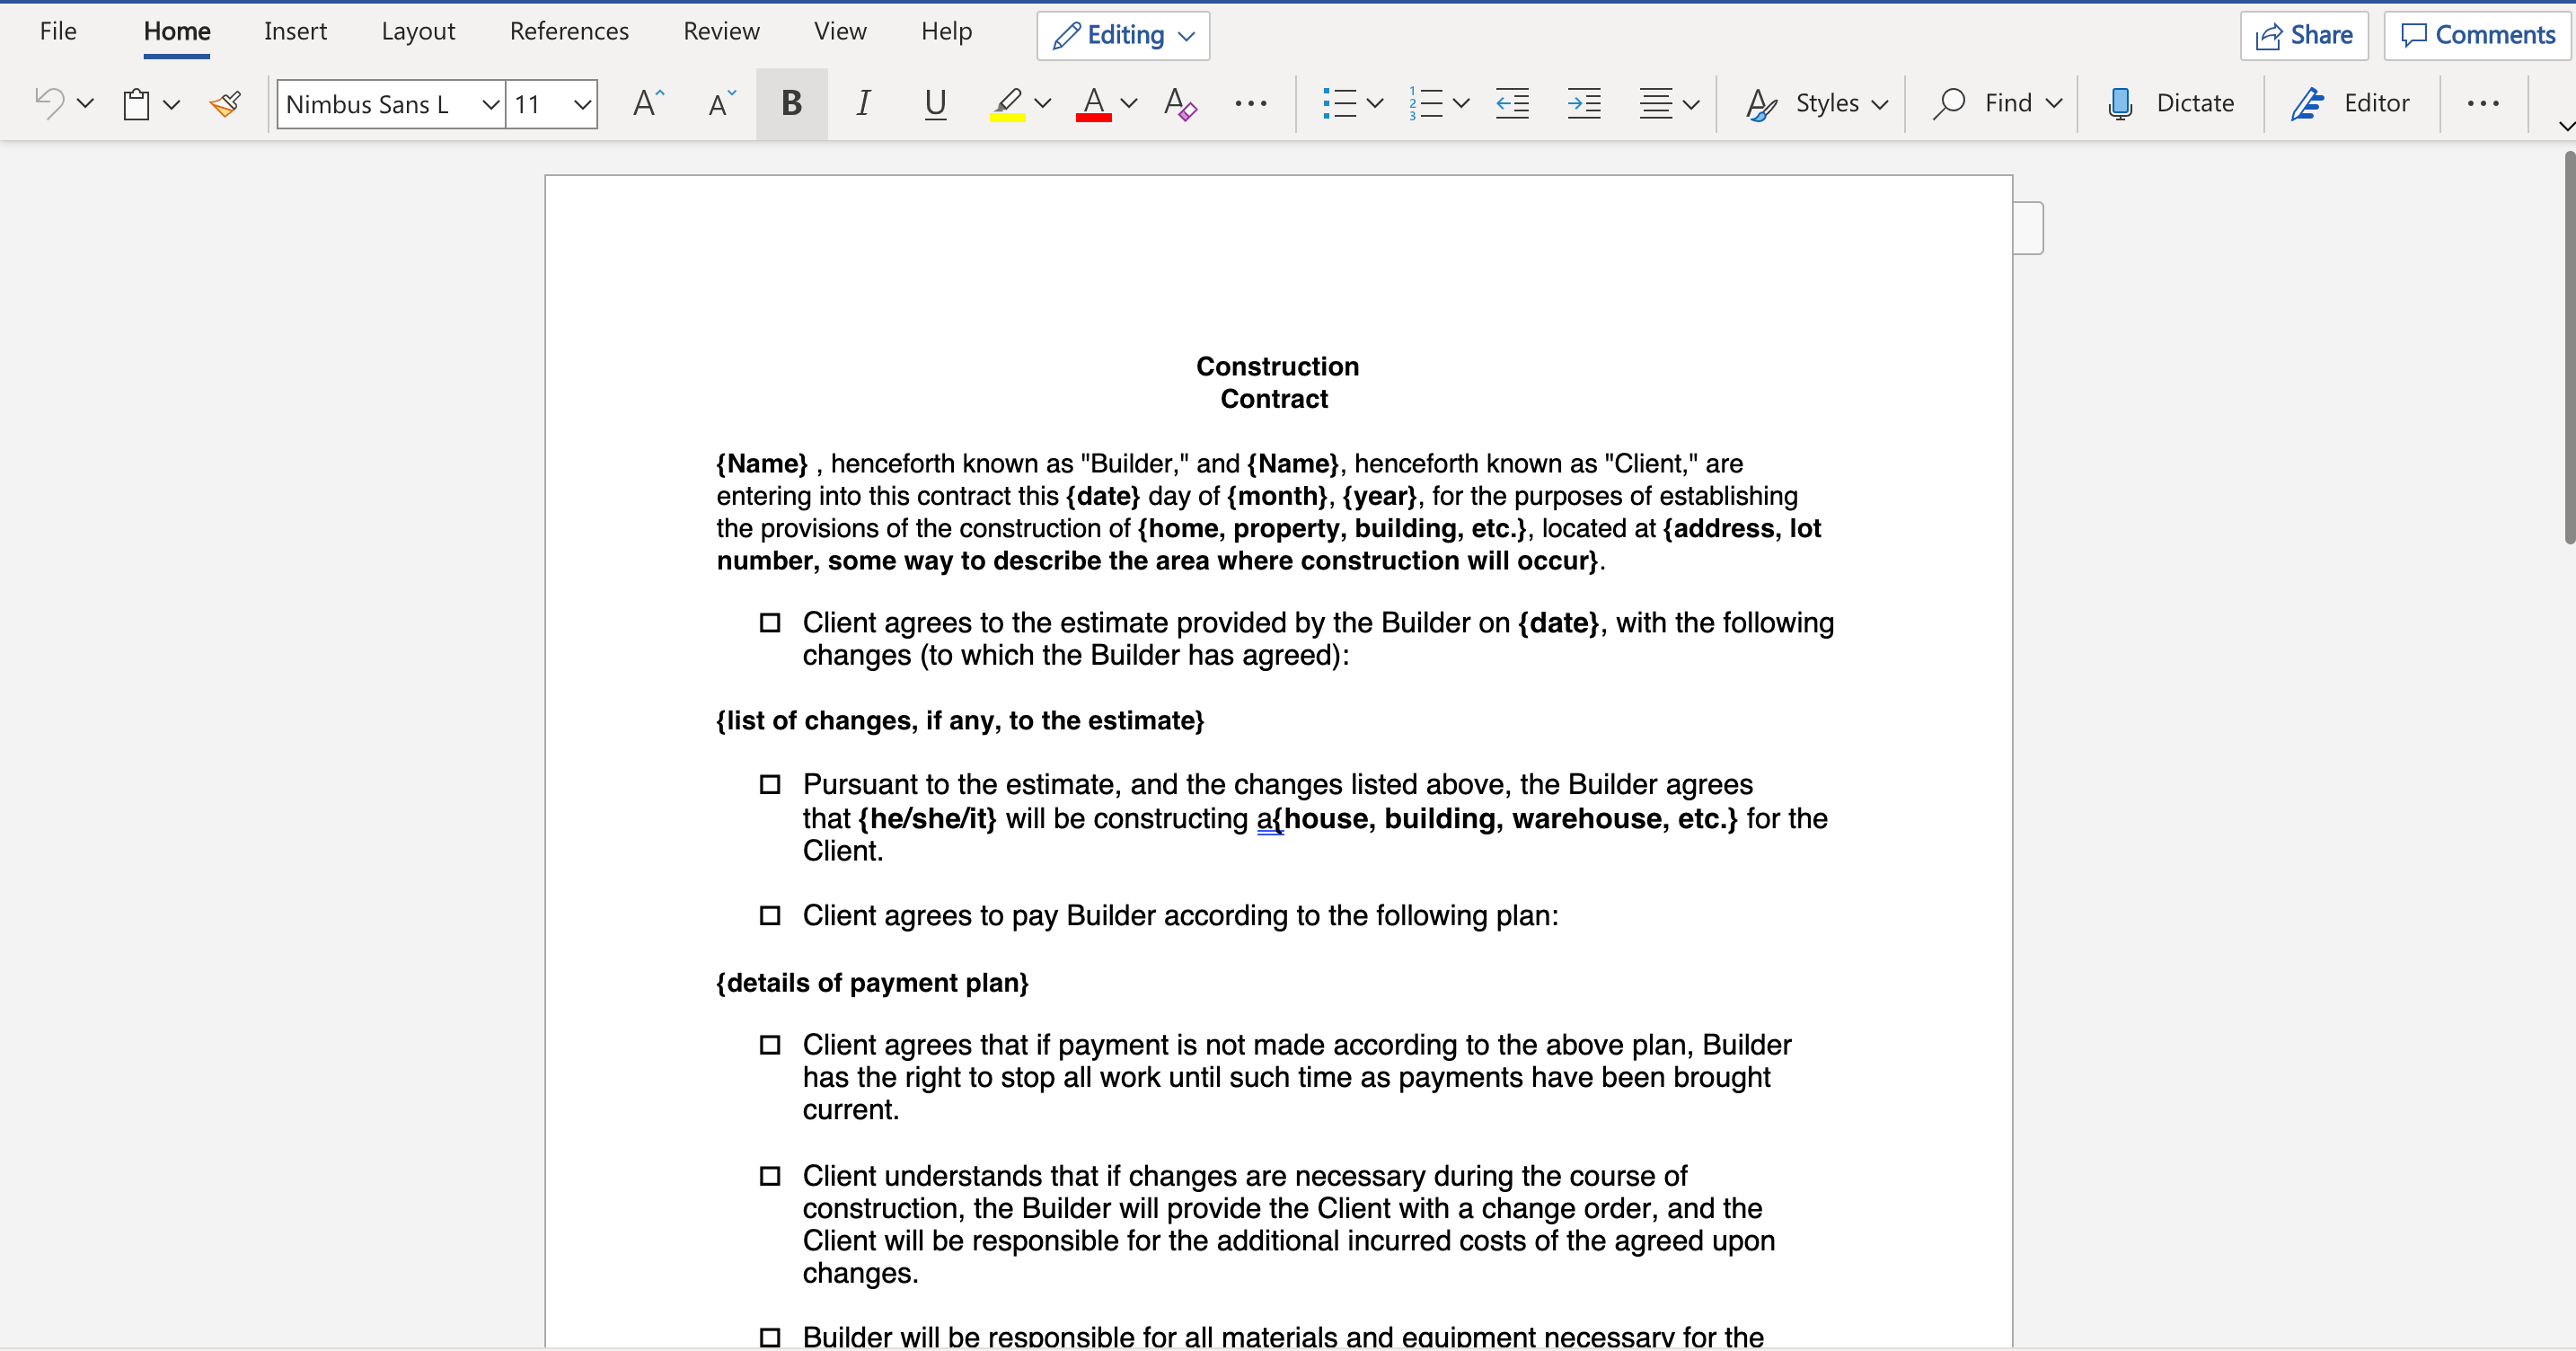The height and width of the screenshot is (1351, 2576).
Task: Switch to the View tab
Action: tap(840, 32)
